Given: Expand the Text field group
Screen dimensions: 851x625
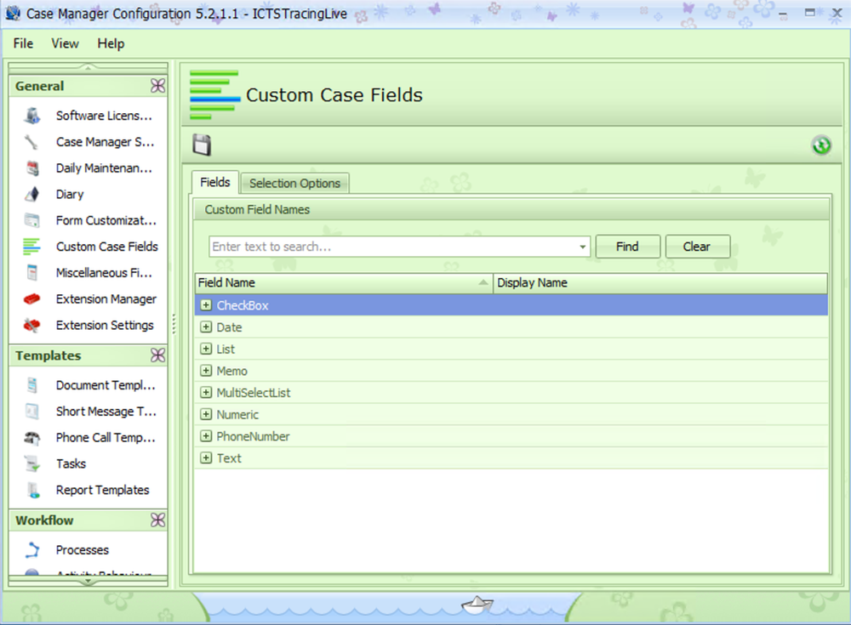Looking at the screenshot, I should 206,457.
